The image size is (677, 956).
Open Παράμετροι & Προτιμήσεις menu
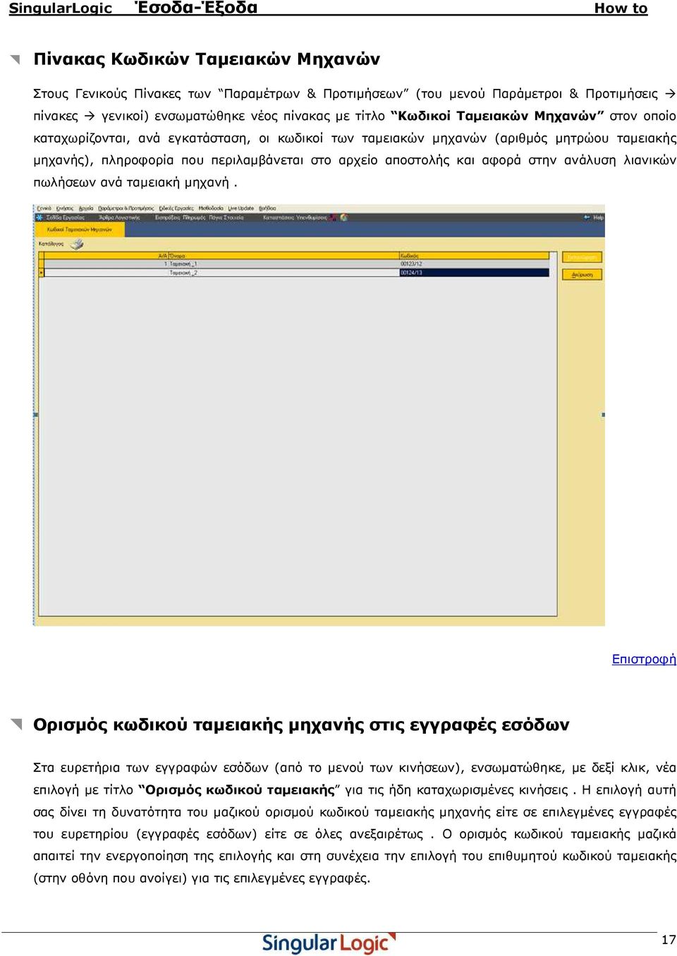tap(126, 208)
